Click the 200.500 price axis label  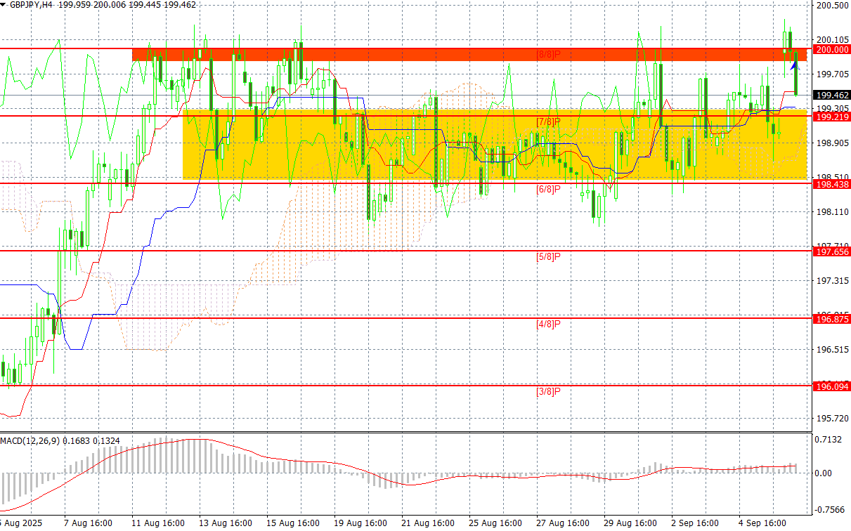tap(832, 6)
